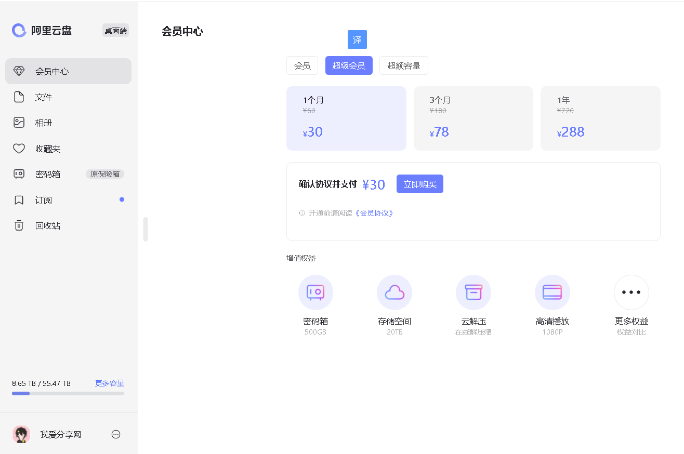
Task: Click the 密码箱 500GB benefit icon
Action: click(x=315, y=292)
